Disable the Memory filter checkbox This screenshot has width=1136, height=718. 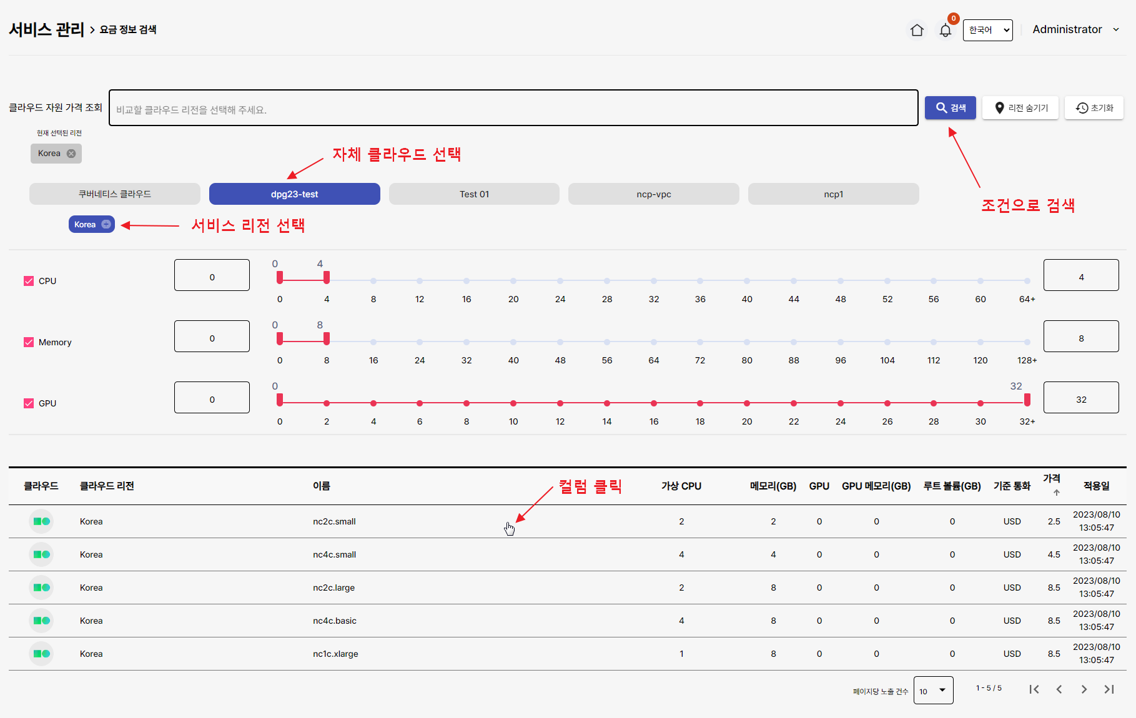[x=28, y=342]
